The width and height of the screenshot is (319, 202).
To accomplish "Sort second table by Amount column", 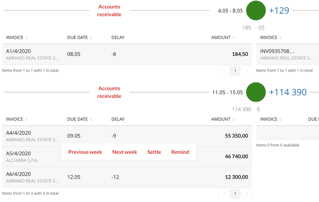I will click(x=223, y=120).
